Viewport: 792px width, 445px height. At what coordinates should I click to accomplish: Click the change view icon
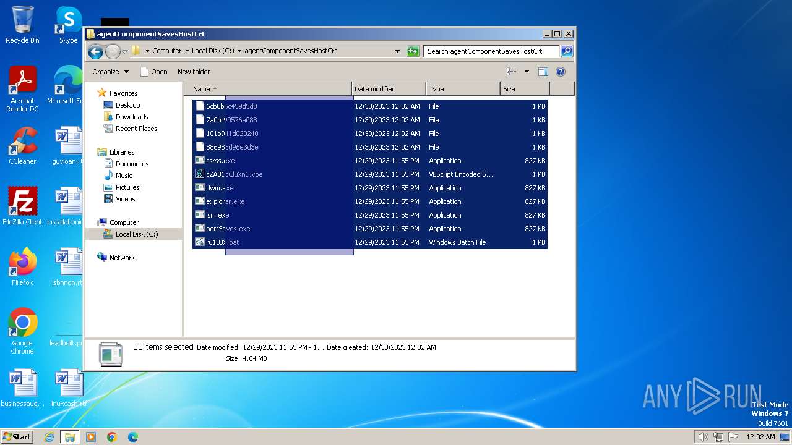pos(511,72)
